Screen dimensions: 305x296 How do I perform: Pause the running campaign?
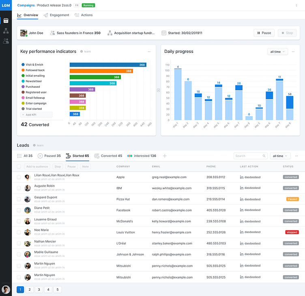(x=264, y=33)
